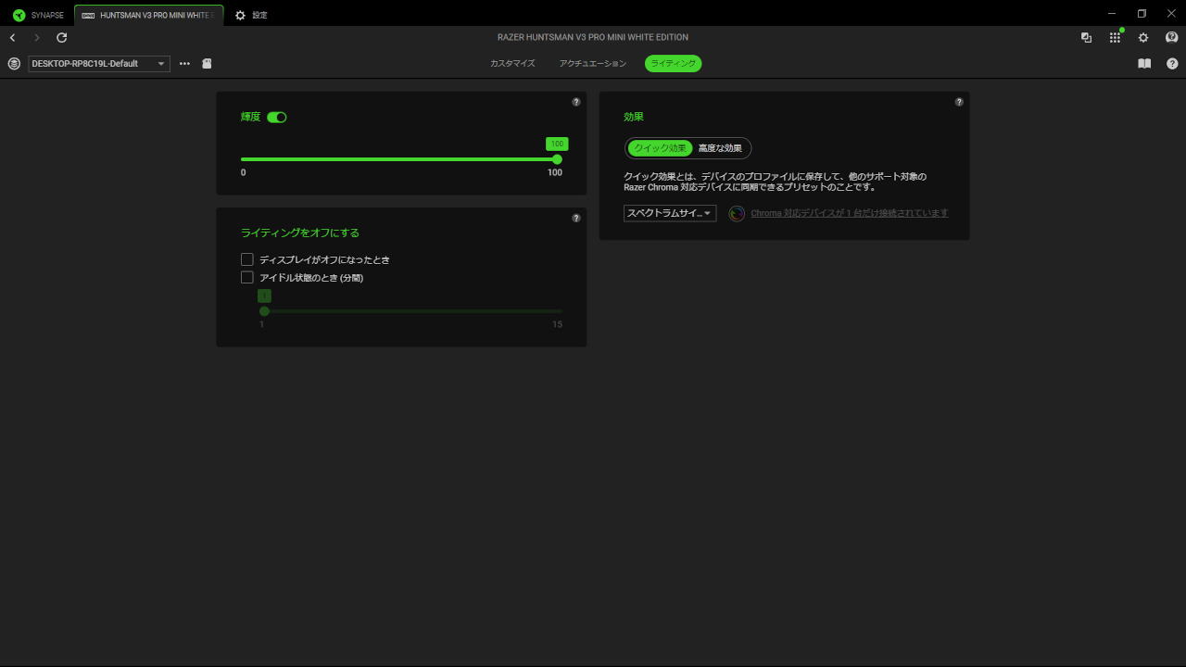Open the three-dot profile options menu
This screenshot has height=667, width=1186.
coord(184,64)
